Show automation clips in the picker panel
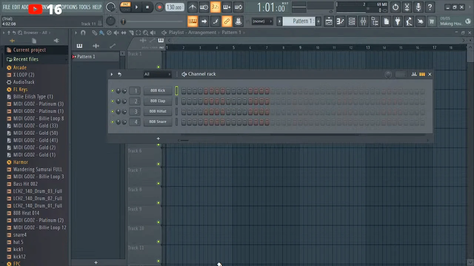Screen dimensions: 474x266 [113, 46]
